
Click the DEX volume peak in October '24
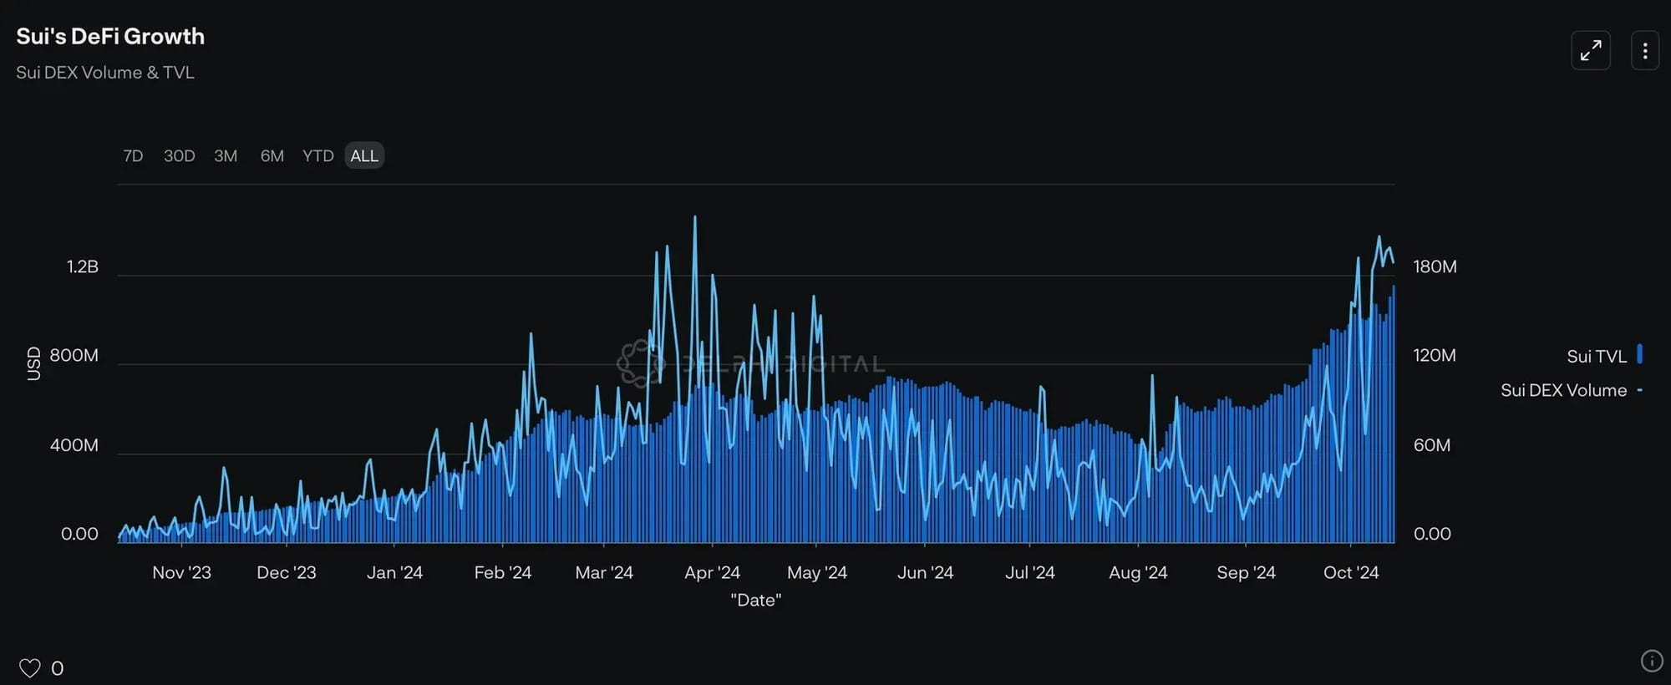click(x=1379, y=239)
